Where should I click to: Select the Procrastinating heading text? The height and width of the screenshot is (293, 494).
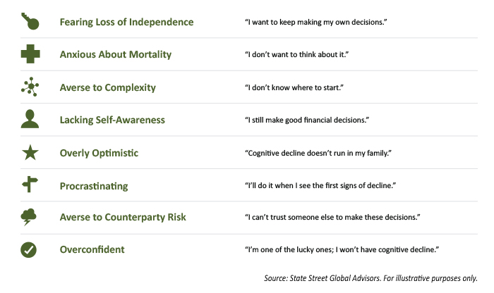click(x=94, y=186)
